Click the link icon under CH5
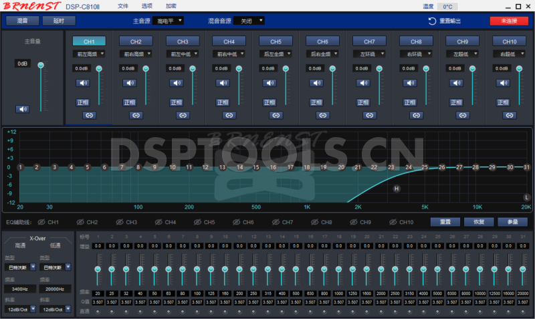This screenshot has width=535, height=319. point(276,115)
